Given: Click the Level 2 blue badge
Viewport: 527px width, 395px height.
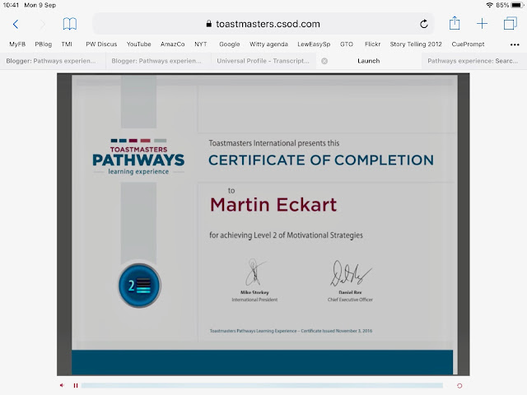Looking at the screenshot, I should pos(139,286).
